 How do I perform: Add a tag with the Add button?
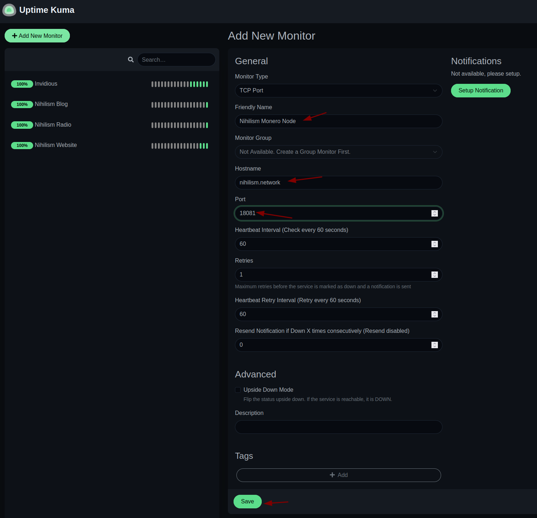coord(338,475)
